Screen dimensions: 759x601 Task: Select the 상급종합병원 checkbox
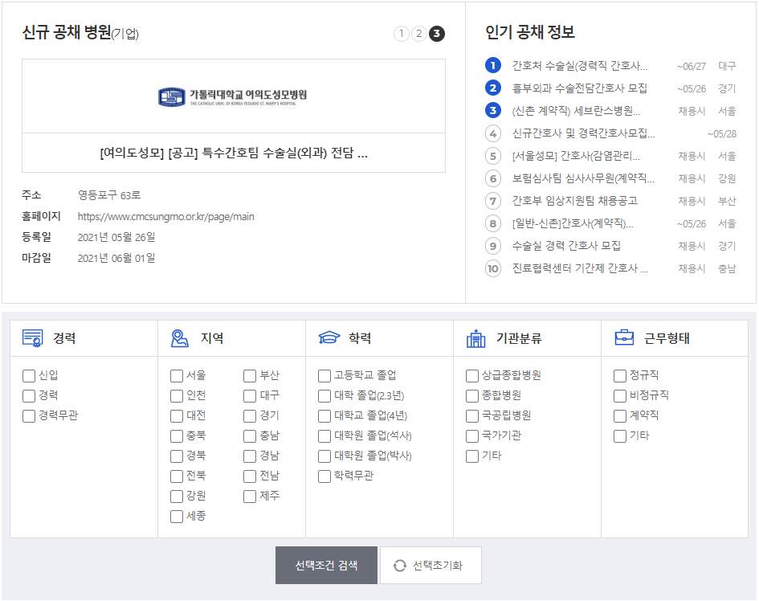coord(473,375)
